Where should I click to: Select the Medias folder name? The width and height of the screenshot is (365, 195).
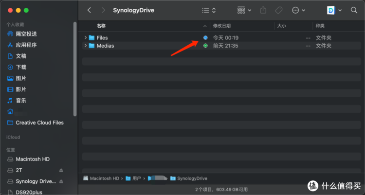coord(106,46)
